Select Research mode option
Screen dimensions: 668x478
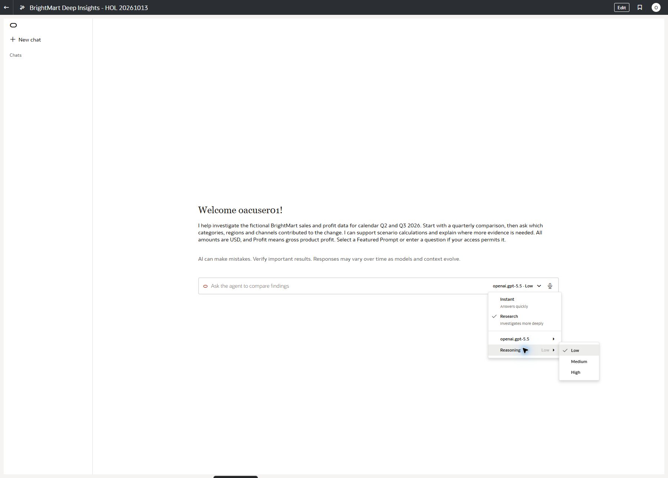pyautogui.click(x=524, y=320)
